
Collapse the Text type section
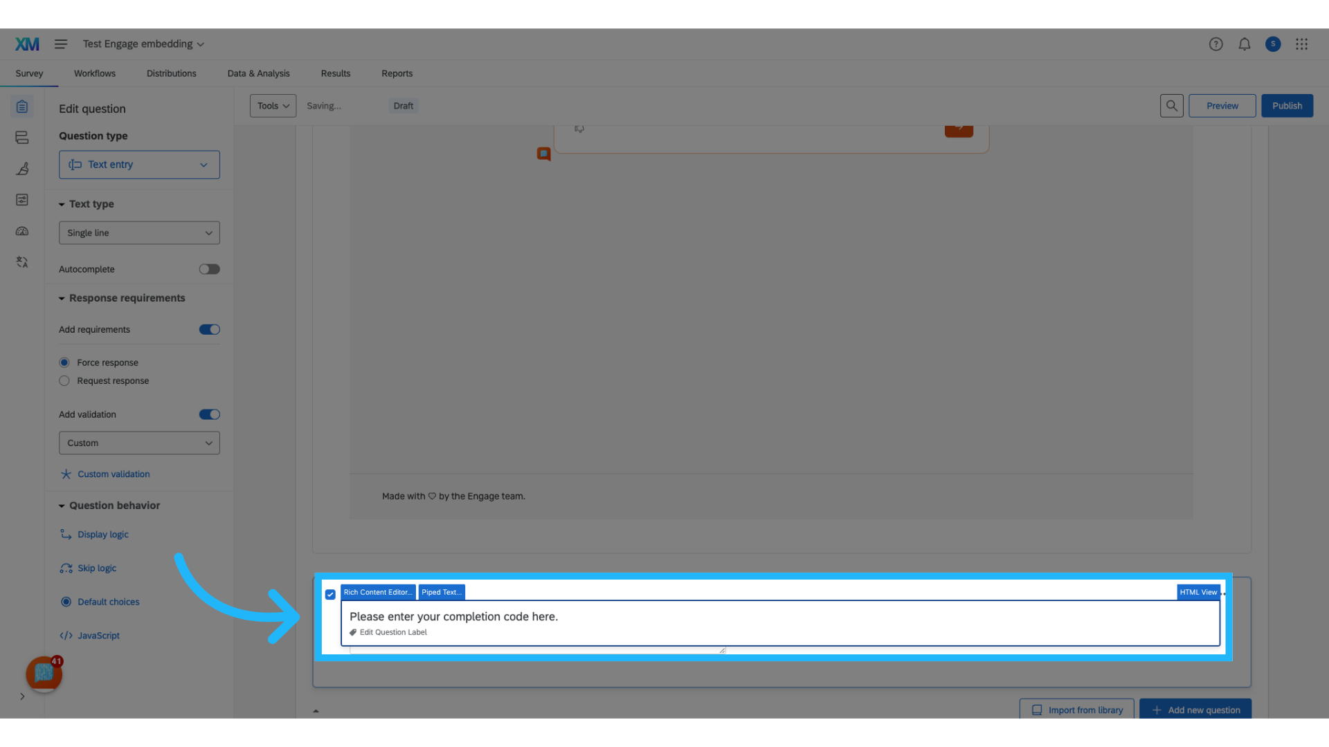[x=62, y=204]
